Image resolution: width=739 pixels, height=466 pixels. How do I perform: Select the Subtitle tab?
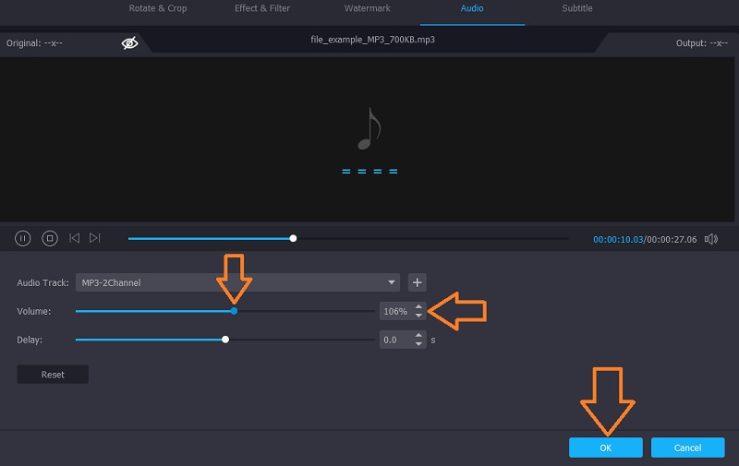point(577,8)
